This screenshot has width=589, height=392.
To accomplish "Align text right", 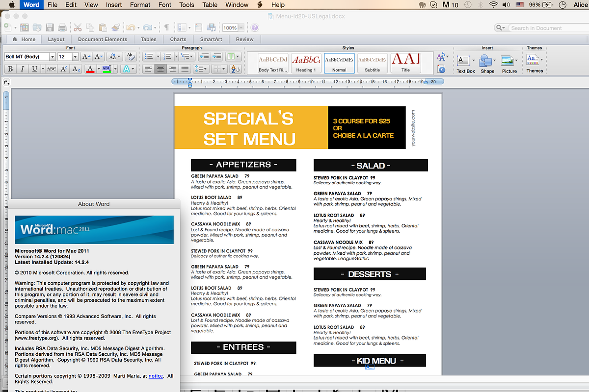I will (x=173, y=69).
